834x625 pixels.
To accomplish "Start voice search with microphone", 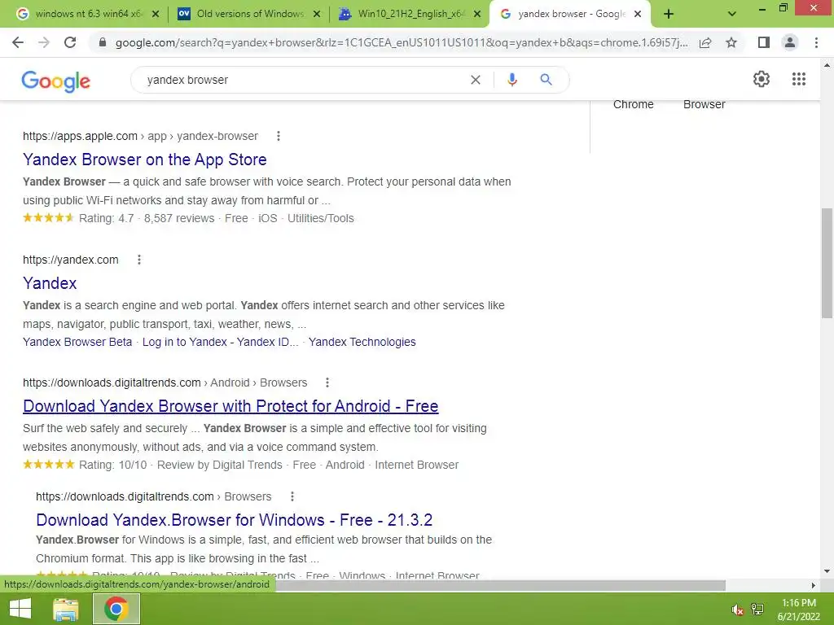I will tap(511, 80).
